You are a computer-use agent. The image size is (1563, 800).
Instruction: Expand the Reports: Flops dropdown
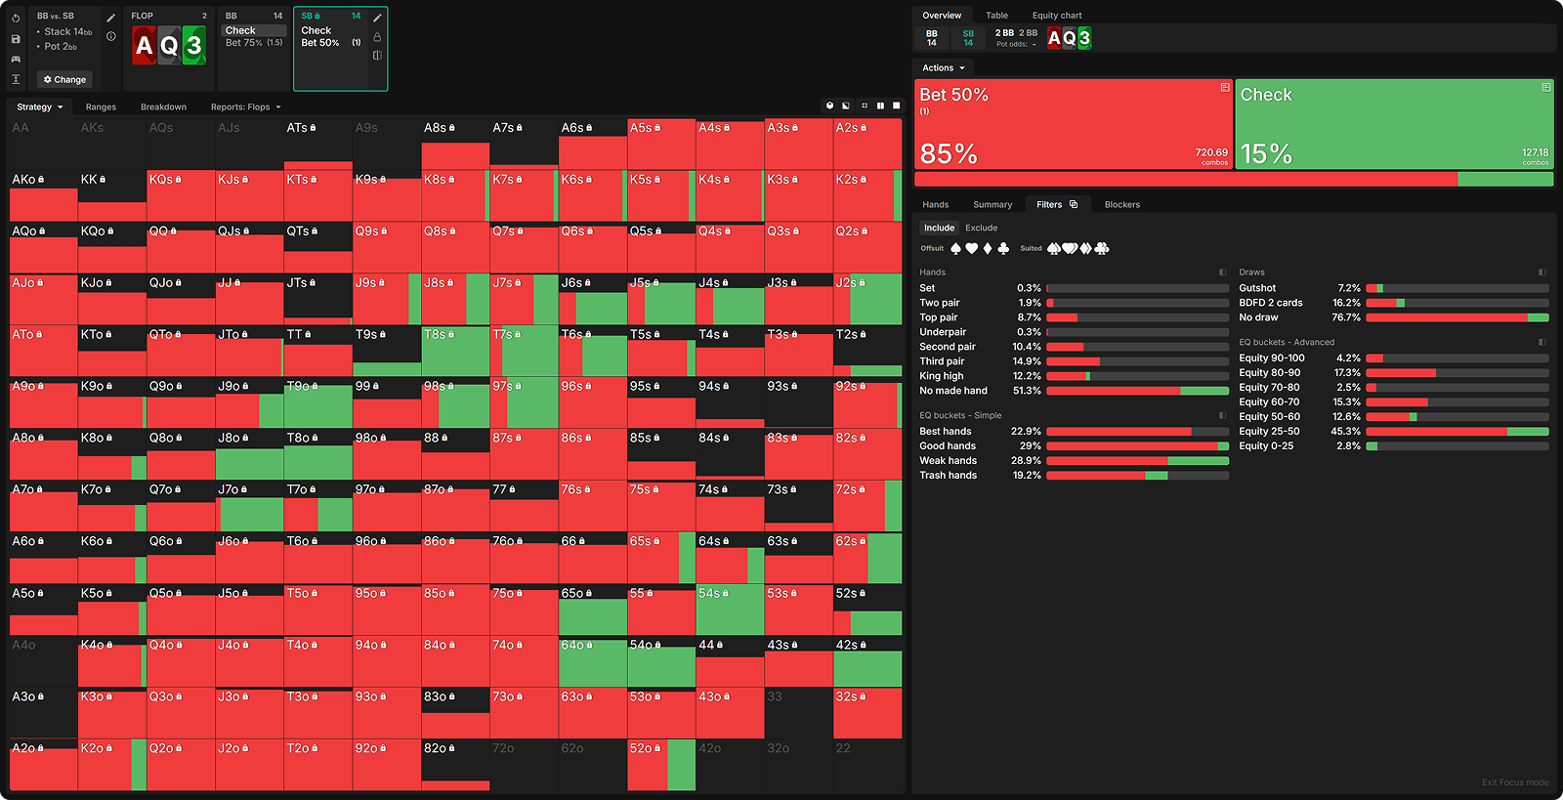278,107
